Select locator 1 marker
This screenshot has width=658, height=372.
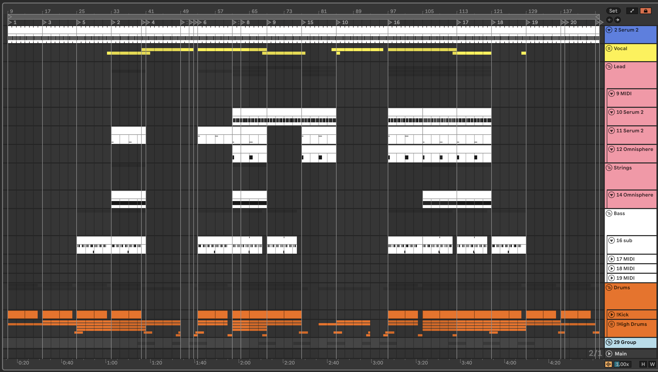coord(10,22)
